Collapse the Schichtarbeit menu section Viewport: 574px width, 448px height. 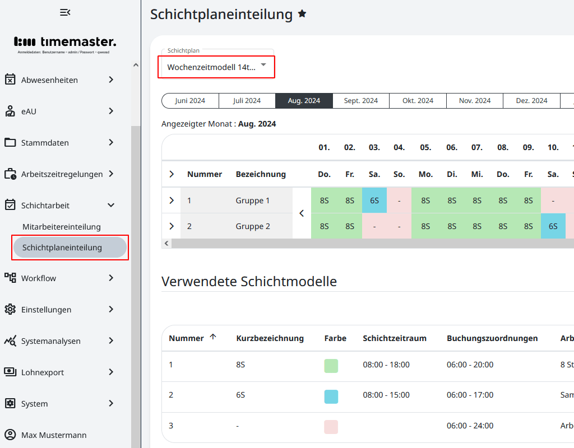(111, 205)
